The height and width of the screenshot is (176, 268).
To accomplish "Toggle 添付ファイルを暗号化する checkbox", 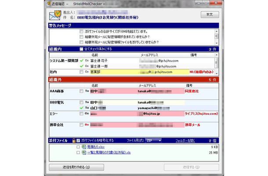I will pos(78,140).
